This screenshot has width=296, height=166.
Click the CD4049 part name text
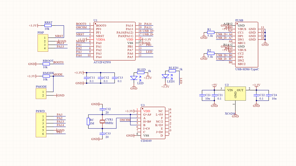tap(146, 141)
